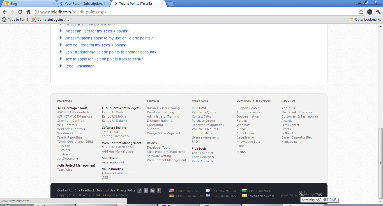The image size is (383, 206).
Task: Click the Australian flag phone icon
Action: [x=208, y=196]
